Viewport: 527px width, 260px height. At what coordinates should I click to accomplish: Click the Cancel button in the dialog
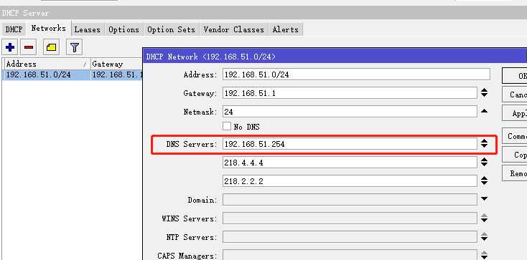tap(515, 95)
